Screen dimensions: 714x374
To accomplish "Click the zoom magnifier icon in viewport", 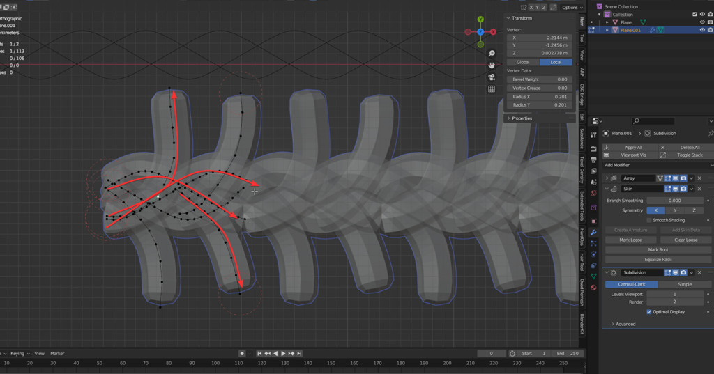I will point(492,54).
